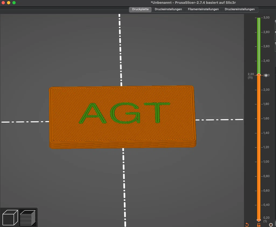Reset the layer slider with the undo arrow
This screenshot has width=276, height=227.
point(247,225)
